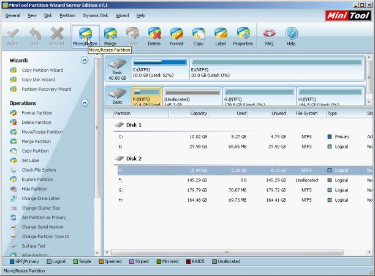375x276 pixels.
Task: Collapse the Operations section chevron
Action: tap(85, 102)
